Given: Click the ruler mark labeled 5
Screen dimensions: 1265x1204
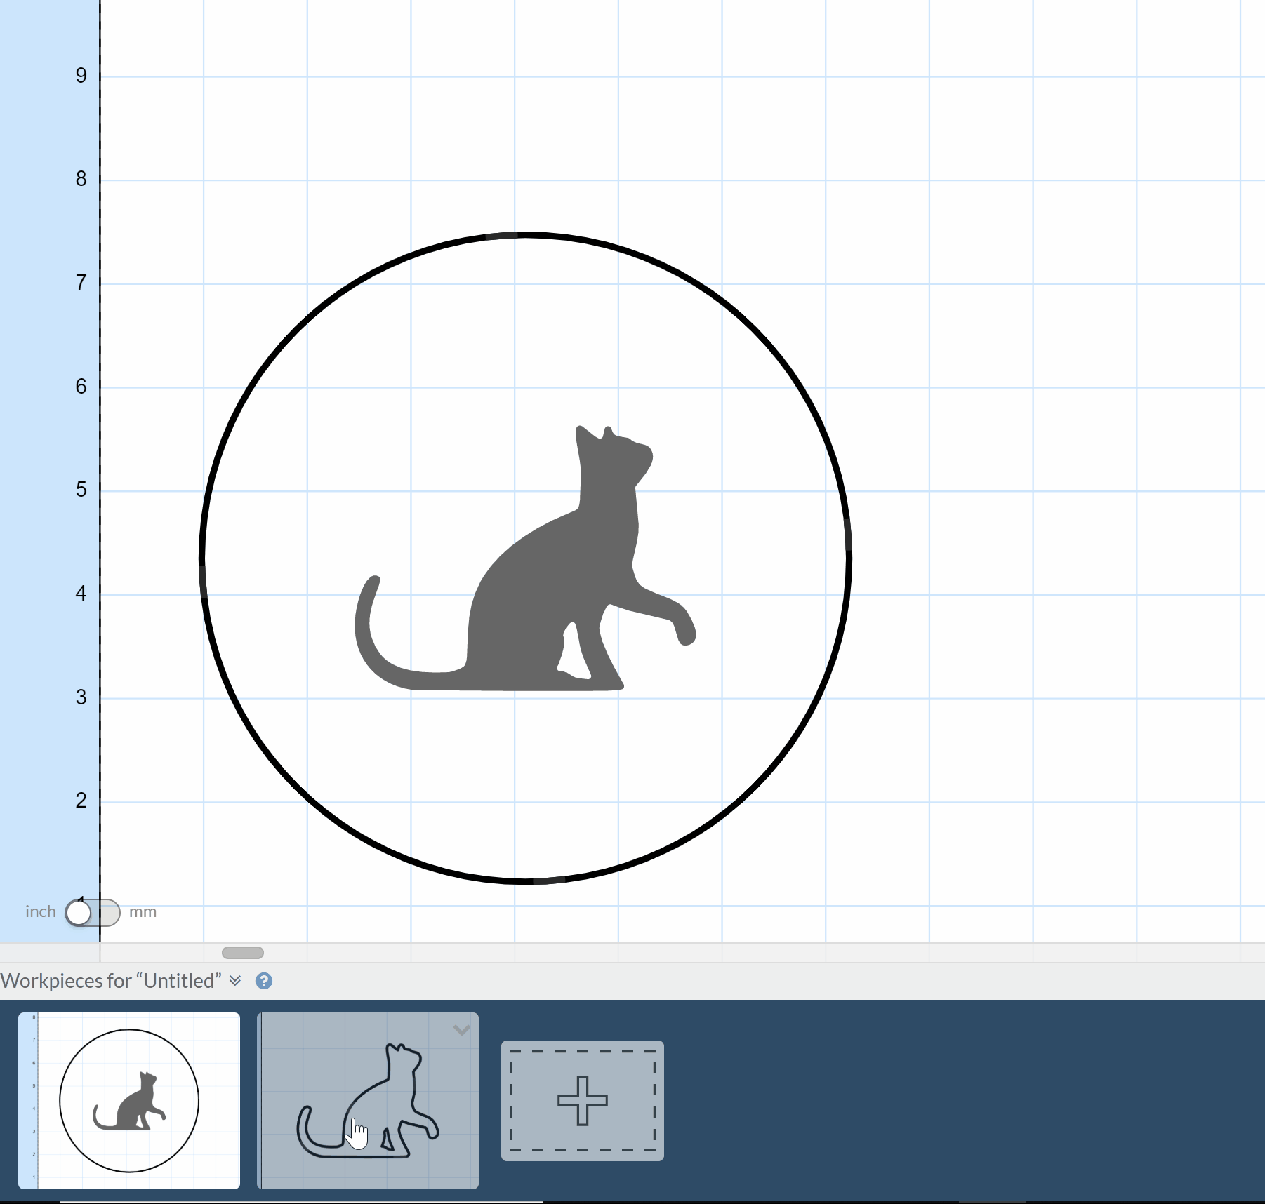Looking at the screenshot, I should pos(81,490).
